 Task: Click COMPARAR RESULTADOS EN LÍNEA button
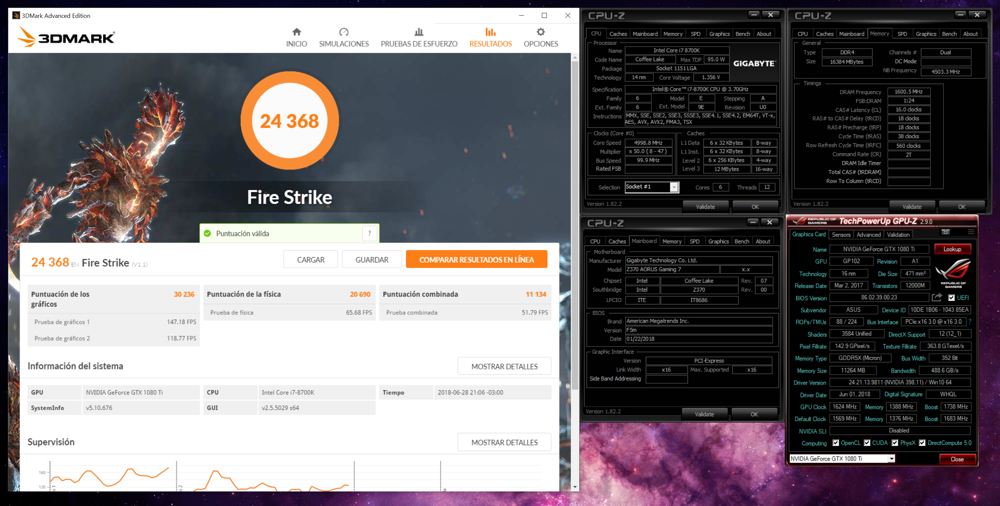click(476, 259)
